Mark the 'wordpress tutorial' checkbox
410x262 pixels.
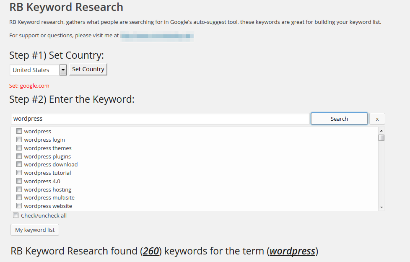[x=19, y=173]
